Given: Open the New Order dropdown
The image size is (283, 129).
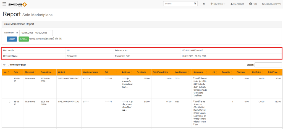Looking at the screenshot, I should (x=218, y=4).
